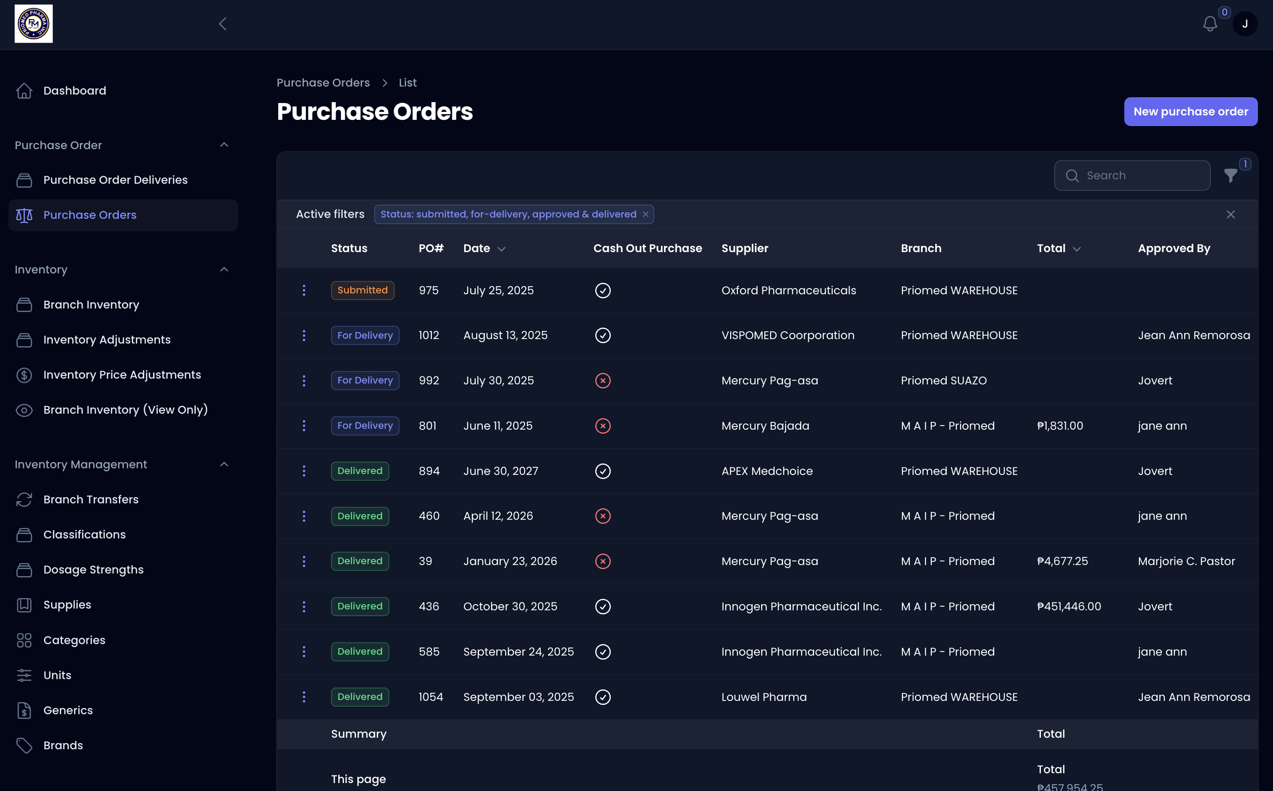1273x791 pixels.
Task: Open the row actions menu for PO 894
Action: [304, 471]
